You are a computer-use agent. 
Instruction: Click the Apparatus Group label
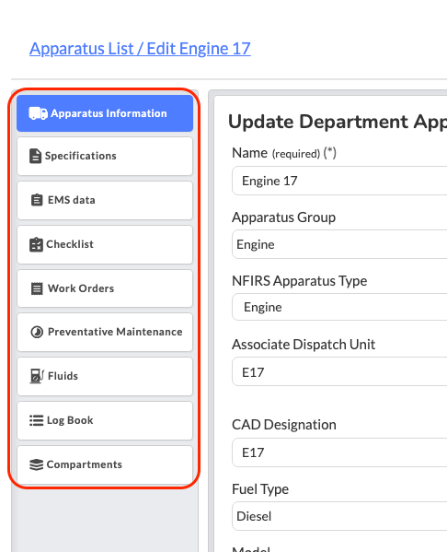[283, 217]
